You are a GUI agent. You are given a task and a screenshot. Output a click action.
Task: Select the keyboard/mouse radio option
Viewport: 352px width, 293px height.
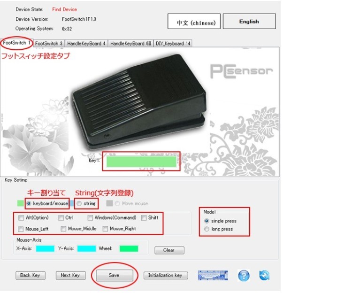pos(29,203)
